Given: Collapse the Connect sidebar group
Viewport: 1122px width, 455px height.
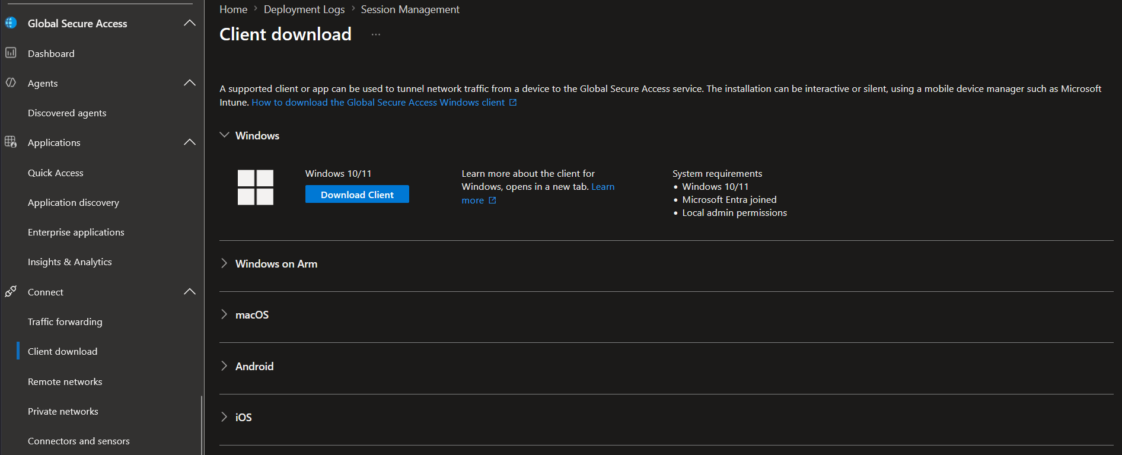Looking at the screenshot, I should point(190,291).
